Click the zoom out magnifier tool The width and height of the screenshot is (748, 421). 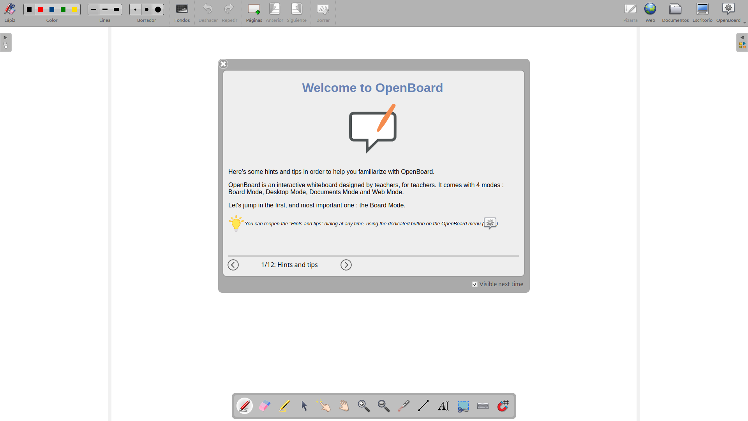384,406
